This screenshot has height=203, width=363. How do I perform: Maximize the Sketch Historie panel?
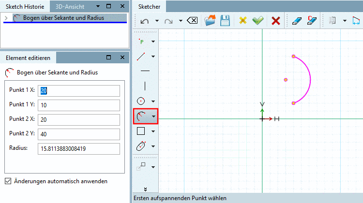[x=108, y=6]
